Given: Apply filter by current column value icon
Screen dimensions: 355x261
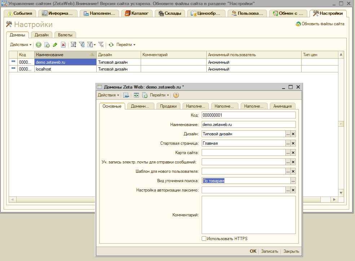Looking at the screenshot, I should click(x=82, y=45).
